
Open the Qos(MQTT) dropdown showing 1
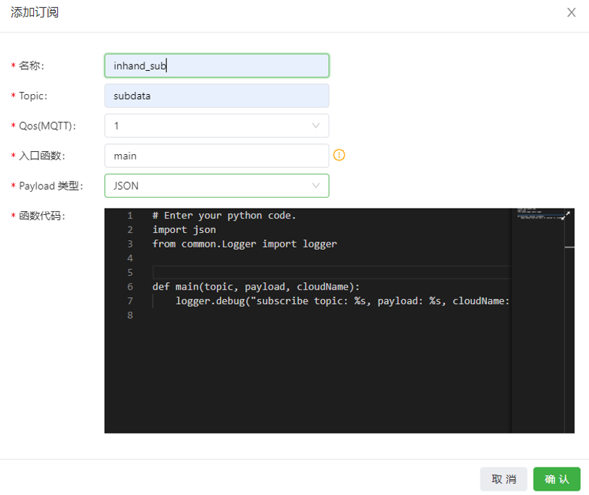click(217, 126)
